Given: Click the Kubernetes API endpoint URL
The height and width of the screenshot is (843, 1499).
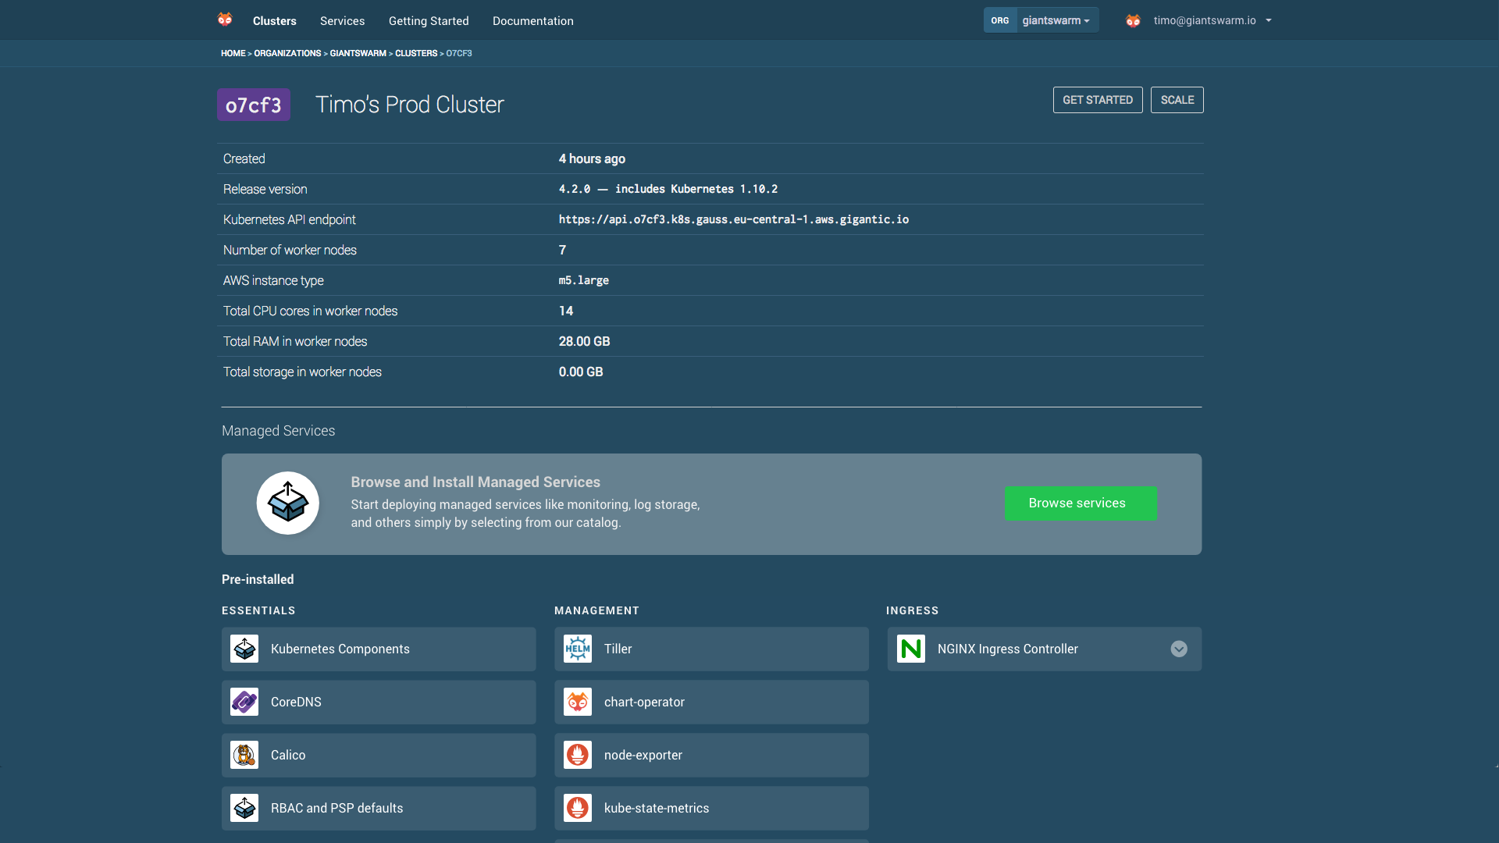Looking at the screenshot, I should point(734,219).
